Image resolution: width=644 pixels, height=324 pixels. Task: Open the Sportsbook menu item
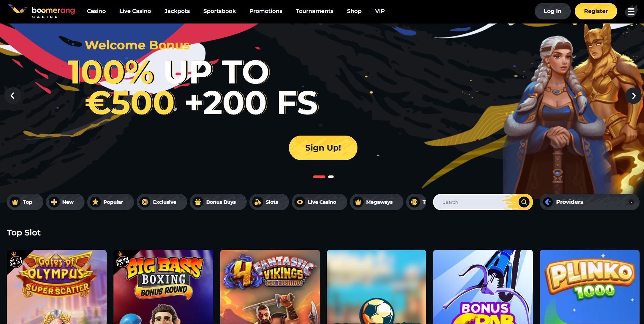[x=219, y=11]
